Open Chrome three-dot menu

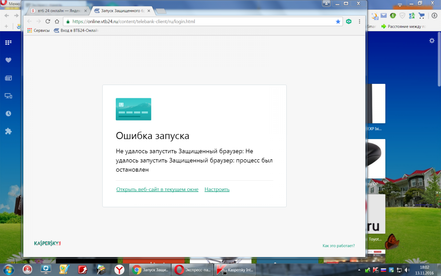point(359,21)
